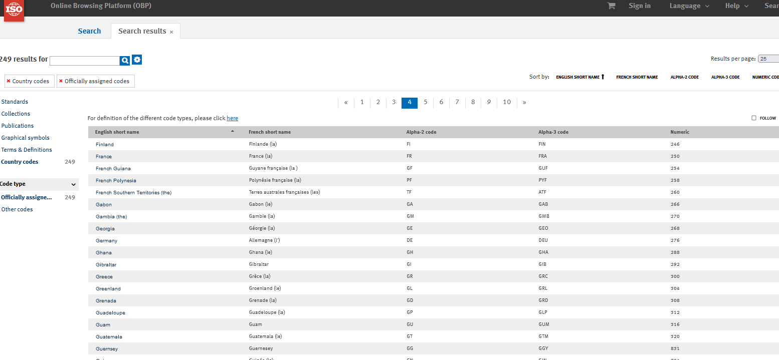
Task: Click the 'here' definition link
Action: click(x=232, y=118)
